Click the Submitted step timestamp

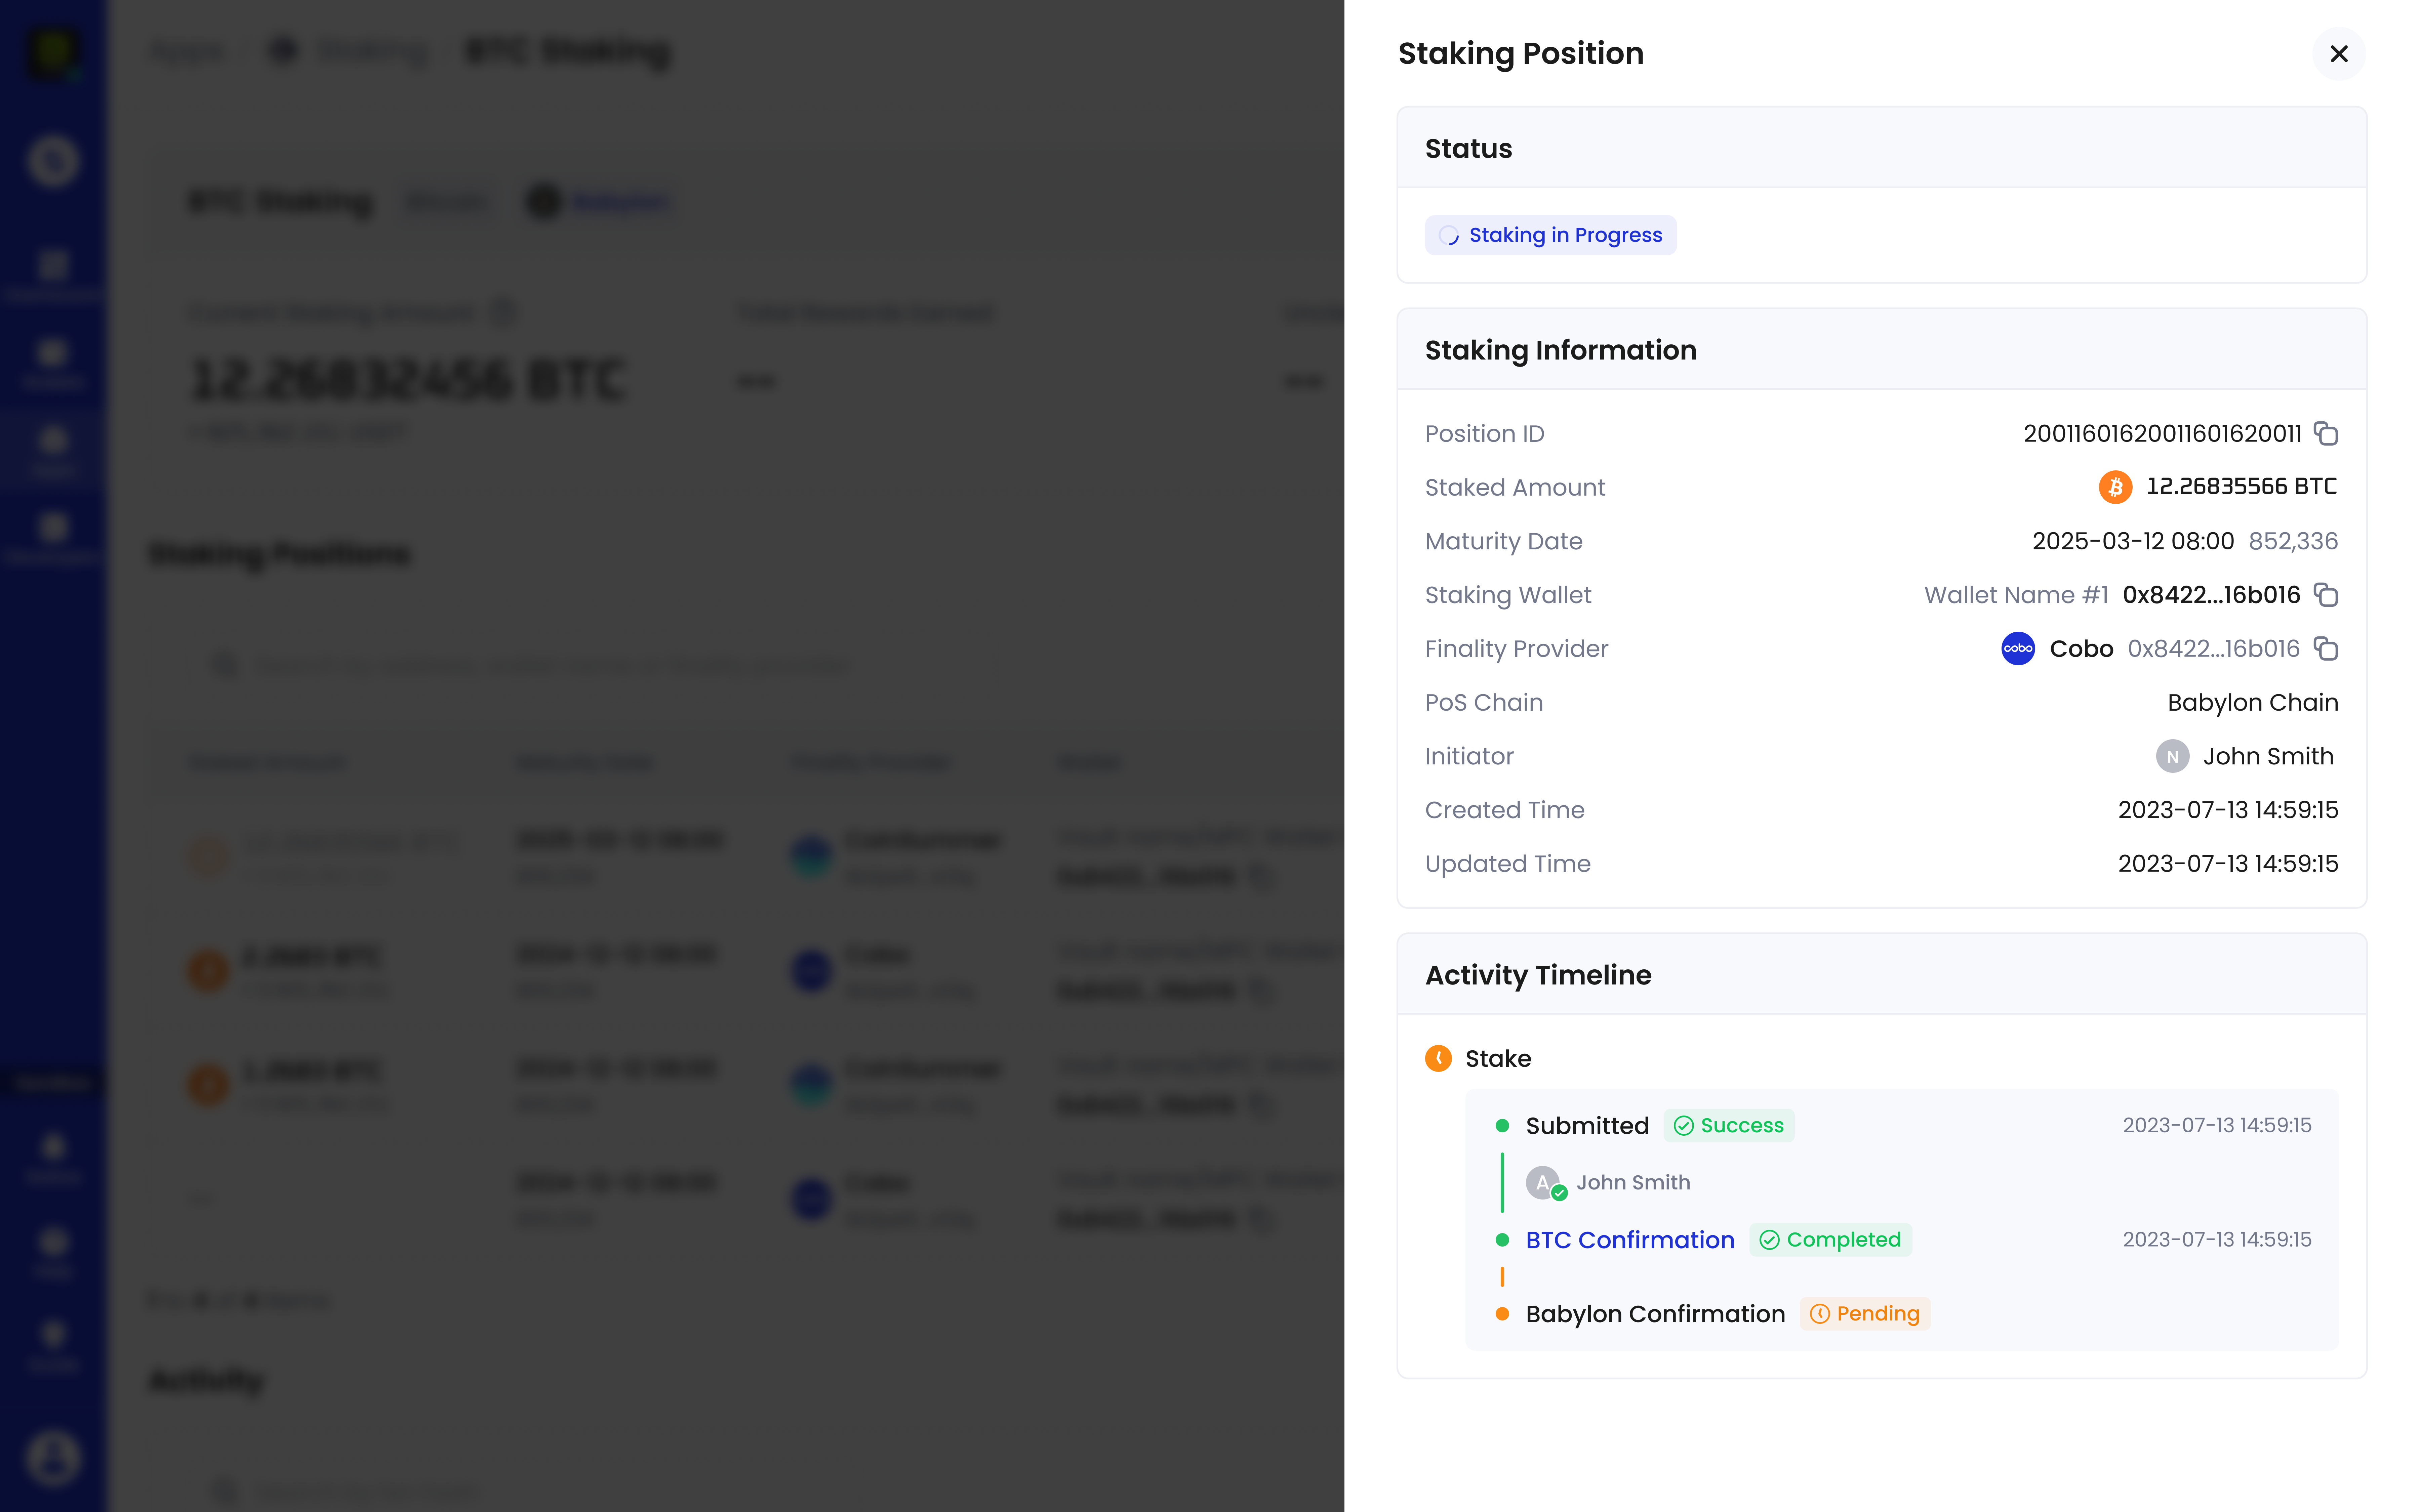pyautogui.click(x=2217, y=1126)
